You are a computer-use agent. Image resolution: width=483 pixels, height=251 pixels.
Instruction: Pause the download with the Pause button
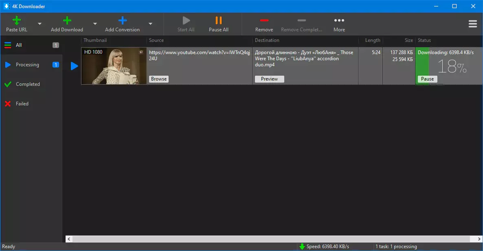click(427, 79)
